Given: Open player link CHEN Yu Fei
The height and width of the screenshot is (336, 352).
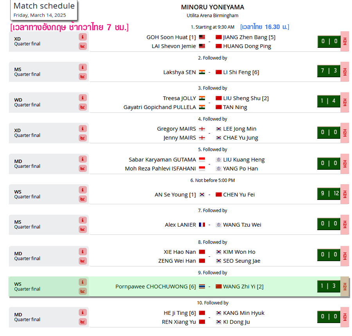Looking at the screenshot, I should (x=239, y=195).
